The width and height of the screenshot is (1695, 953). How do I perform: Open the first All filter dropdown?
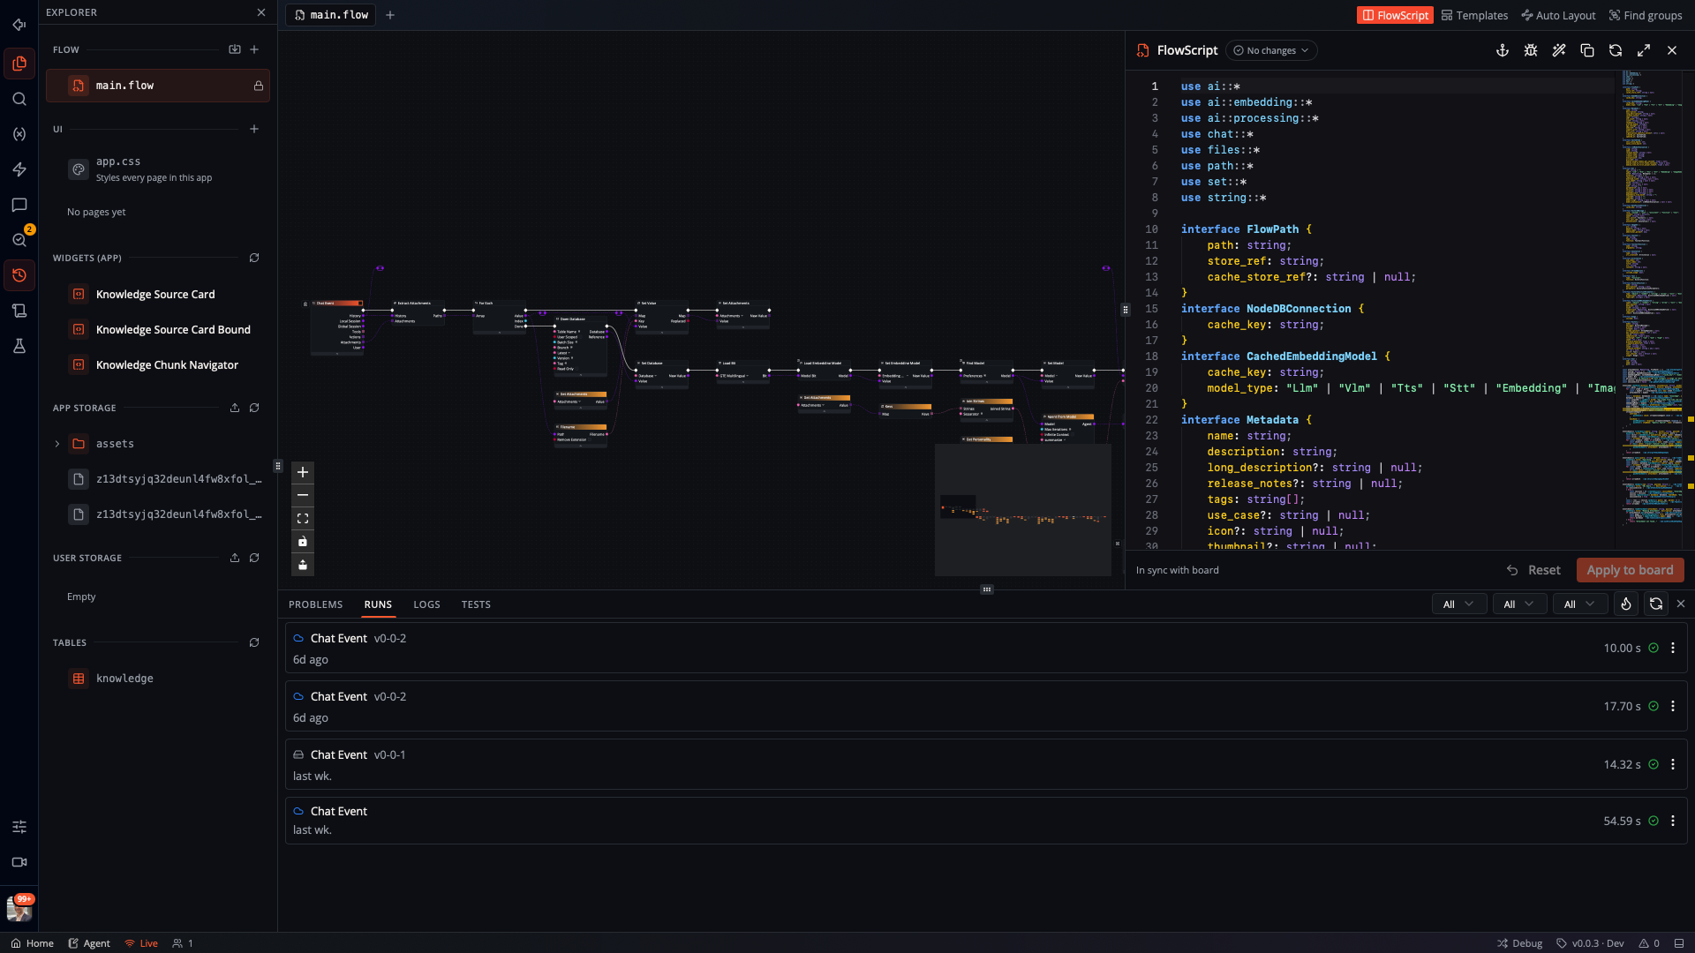(x=1458, y=604)
